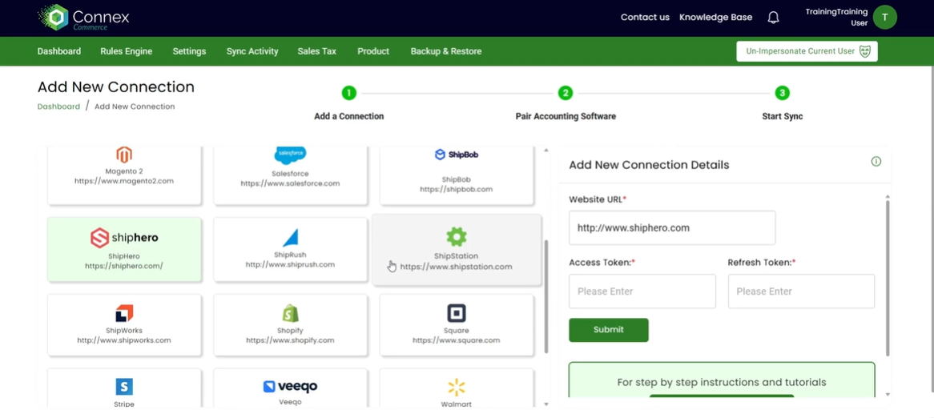
Task: Select the Walmart spark logo
Action: 457,387
